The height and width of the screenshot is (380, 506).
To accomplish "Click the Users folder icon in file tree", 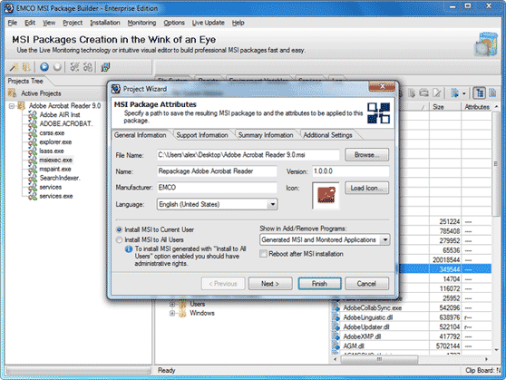I will click(x=182, y=304).
